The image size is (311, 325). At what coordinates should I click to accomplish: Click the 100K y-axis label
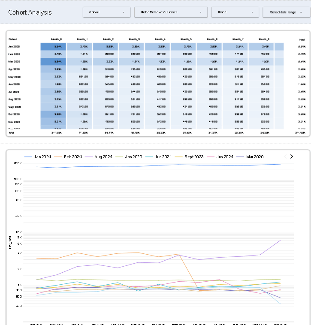[18, 179]
